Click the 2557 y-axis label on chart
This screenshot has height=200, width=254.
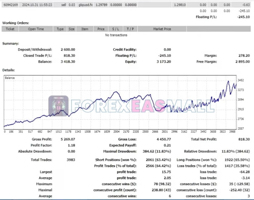pos(241,129)
